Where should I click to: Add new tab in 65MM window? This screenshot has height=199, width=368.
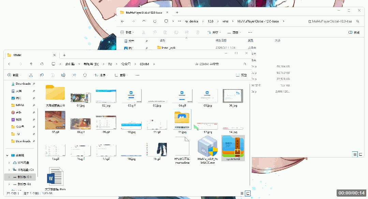click(64, 55)
